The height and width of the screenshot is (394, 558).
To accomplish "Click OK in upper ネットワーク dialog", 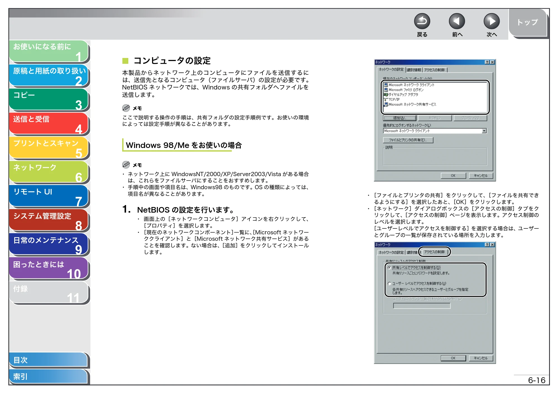I will 453,176.
